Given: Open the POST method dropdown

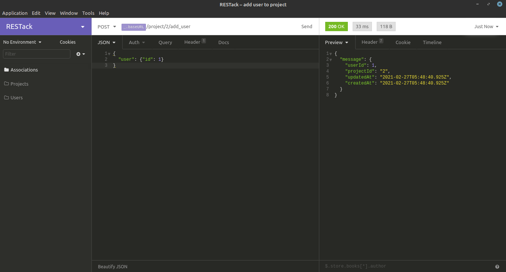Looking at the screenshot, I should point(107,27).
